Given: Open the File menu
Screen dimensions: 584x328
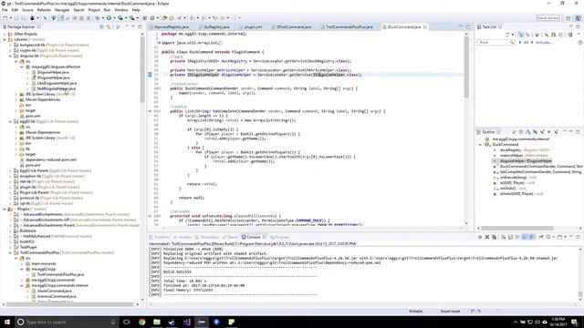Looking at the screenshot, I should click(x=5, y=10).
